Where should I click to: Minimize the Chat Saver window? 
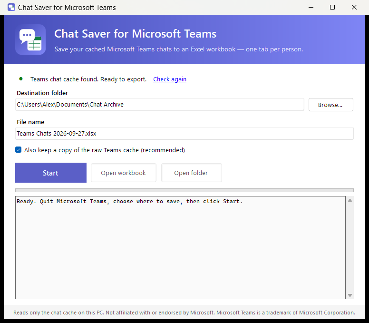point(311,7)
